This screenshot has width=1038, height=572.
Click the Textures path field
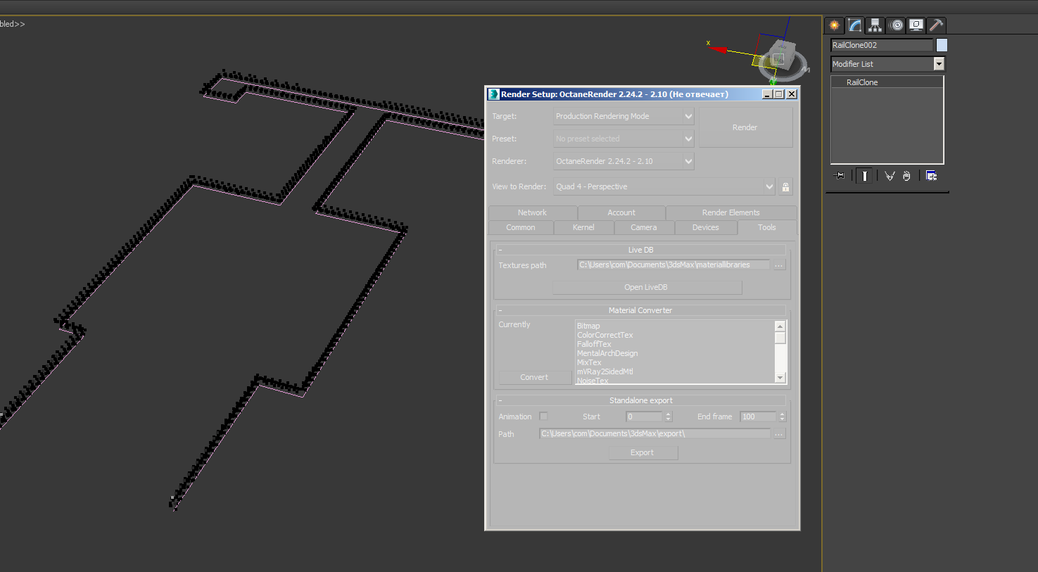coord(673,265)
